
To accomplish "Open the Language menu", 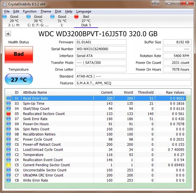I will coord(84,11).
